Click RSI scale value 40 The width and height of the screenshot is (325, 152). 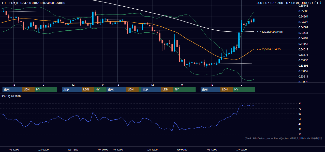pos(300,124)
